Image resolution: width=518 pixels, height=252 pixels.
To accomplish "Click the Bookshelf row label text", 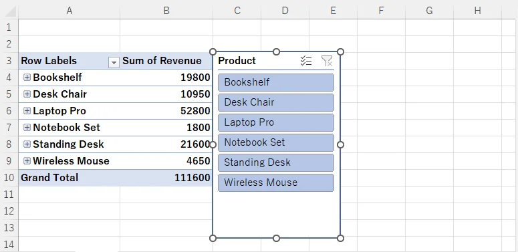I will 57,78.
